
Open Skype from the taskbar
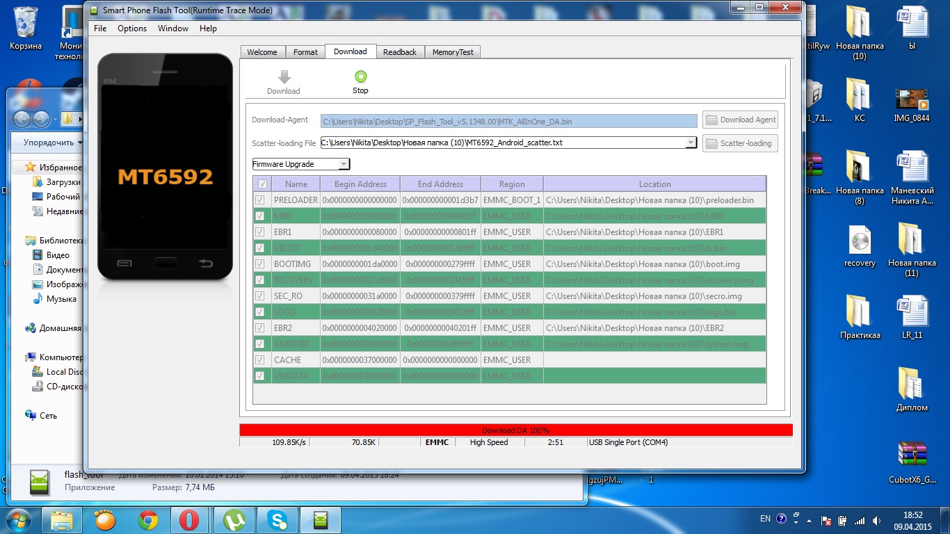coord(277,519)
